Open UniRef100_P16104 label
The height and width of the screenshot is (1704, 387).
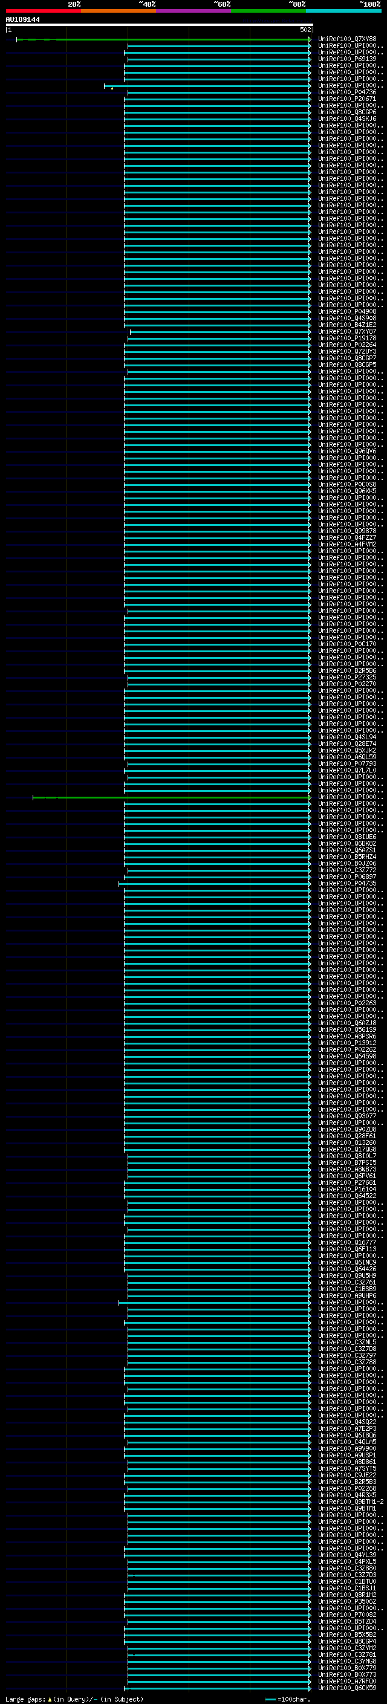click(x=347, y=1189)
